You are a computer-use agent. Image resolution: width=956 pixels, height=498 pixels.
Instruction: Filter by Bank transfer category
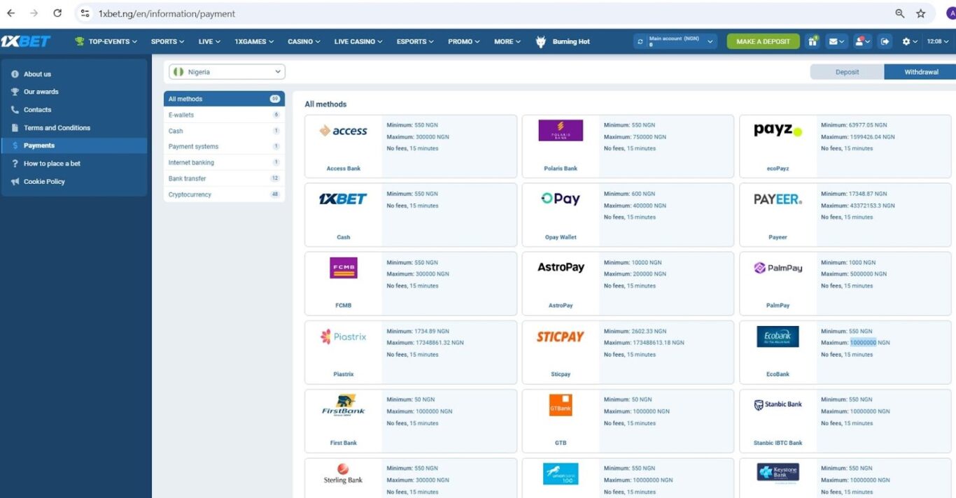tap(224, 178)
